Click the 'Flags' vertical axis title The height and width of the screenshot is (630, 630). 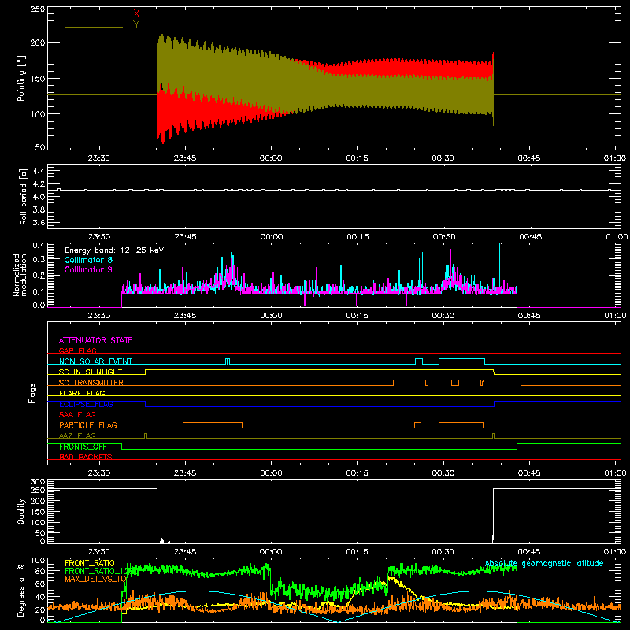(x=31, y=393)
